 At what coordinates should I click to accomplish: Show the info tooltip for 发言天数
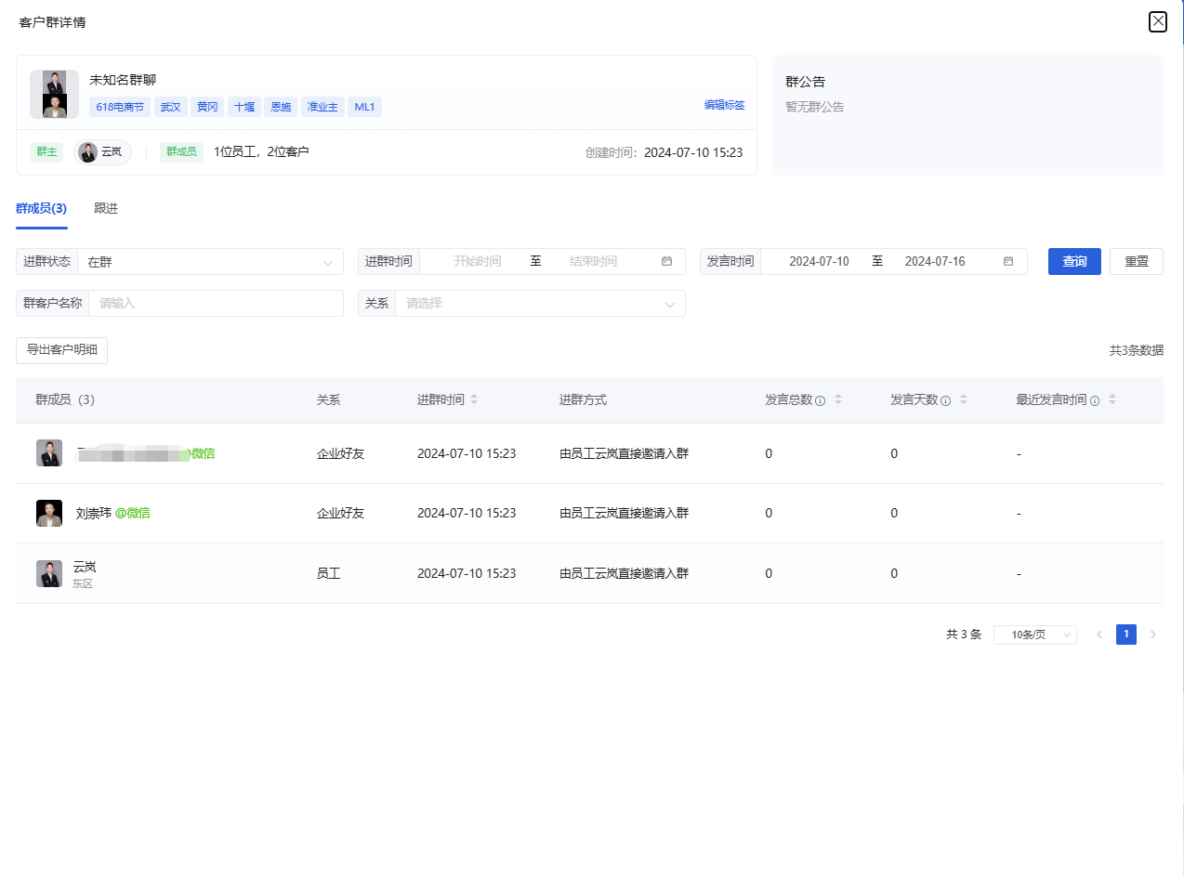(x=946, y=400)
